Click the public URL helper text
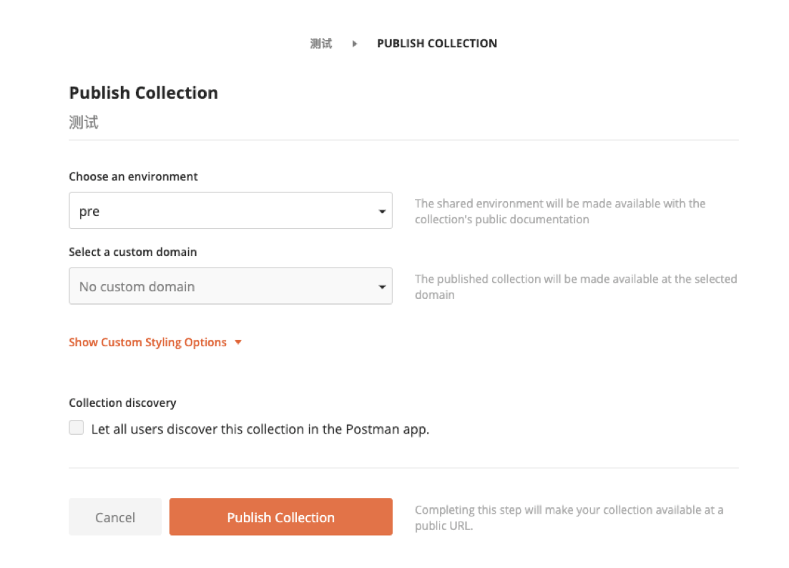 click(x=569, y=518)
